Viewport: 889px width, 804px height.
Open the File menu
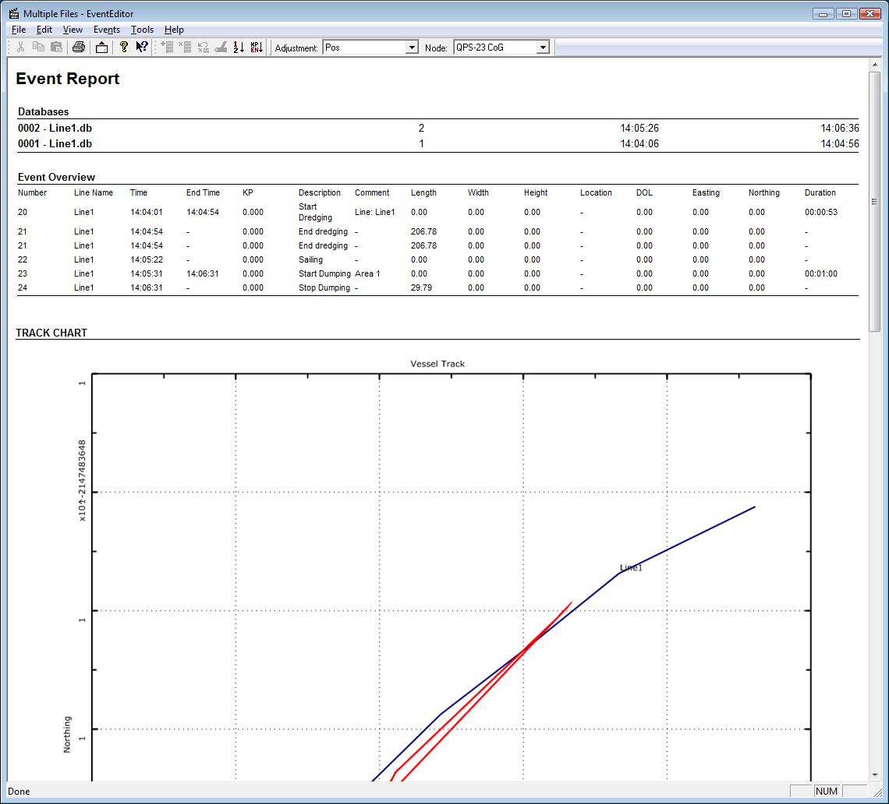click(19, 30)
